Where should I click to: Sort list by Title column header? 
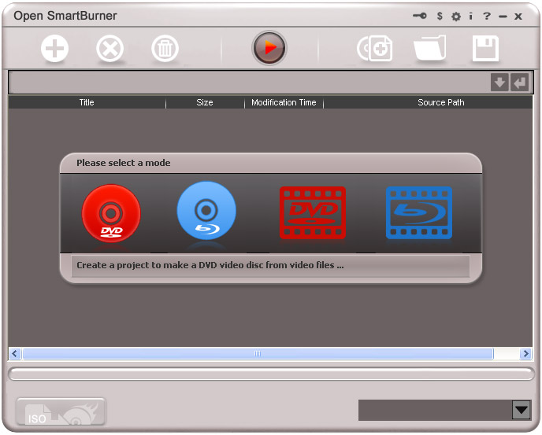[87, 102]
